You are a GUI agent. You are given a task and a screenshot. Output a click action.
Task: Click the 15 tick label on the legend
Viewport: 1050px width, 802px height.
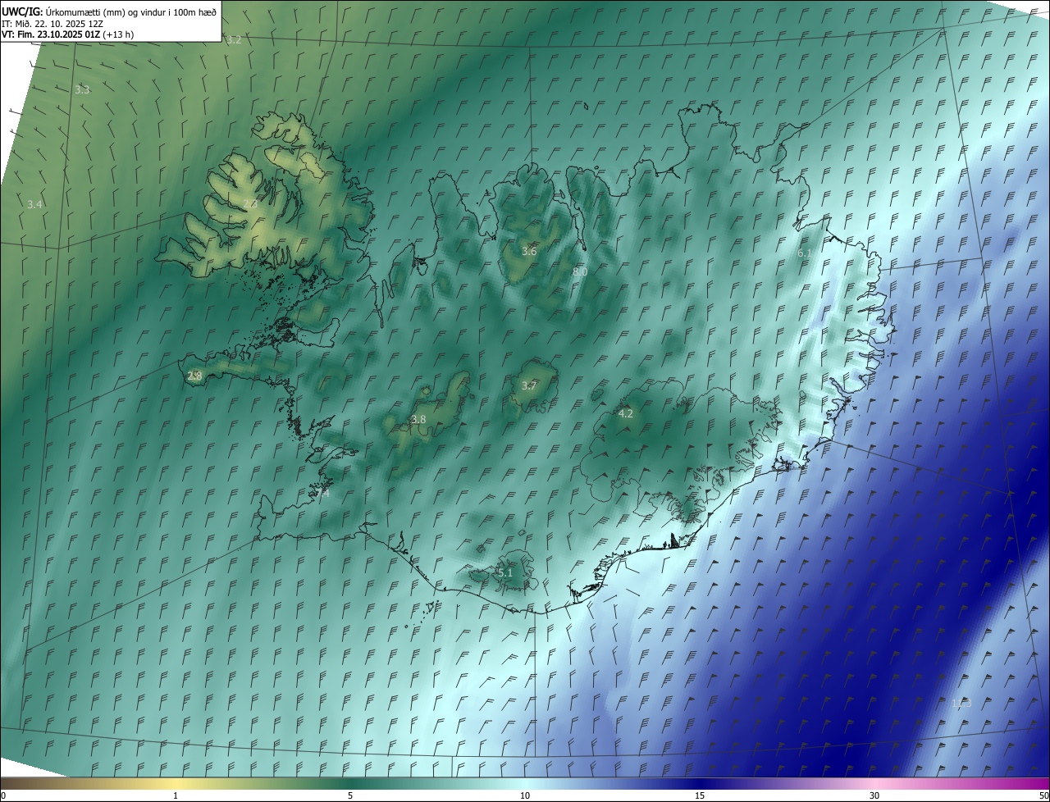coord(700,795)
